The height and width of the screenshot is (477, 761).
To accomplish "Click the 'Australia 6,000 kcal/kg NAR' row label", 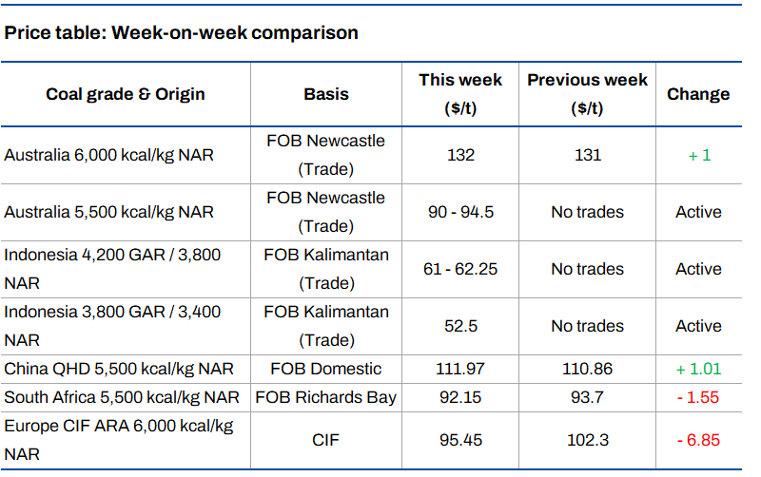I will (109, 155).
